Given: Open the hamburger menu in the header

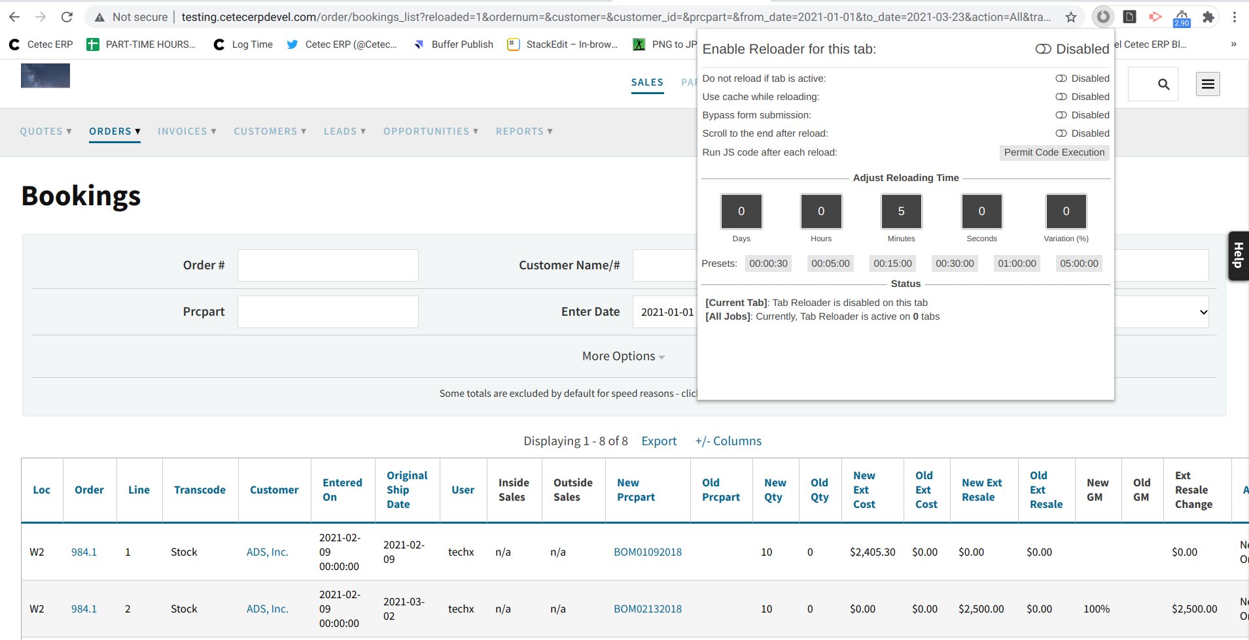Looking at the screenshot, I should 1206,84.
